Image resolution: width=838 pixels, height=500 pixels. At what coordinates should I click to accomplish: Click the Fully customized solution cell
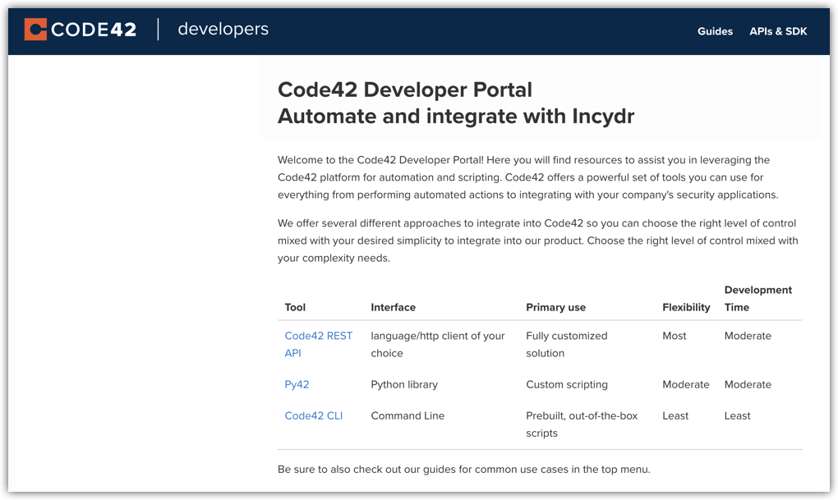pos(567,344)
